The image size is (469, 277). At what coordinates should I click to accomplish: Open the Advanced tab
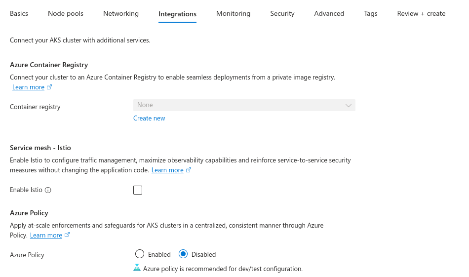(x=329, y=14)
